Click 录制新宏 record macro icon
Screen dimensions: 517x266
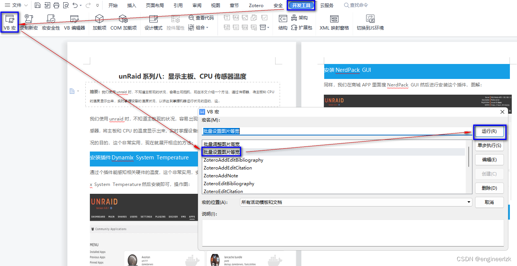click(x=29, y=22)
